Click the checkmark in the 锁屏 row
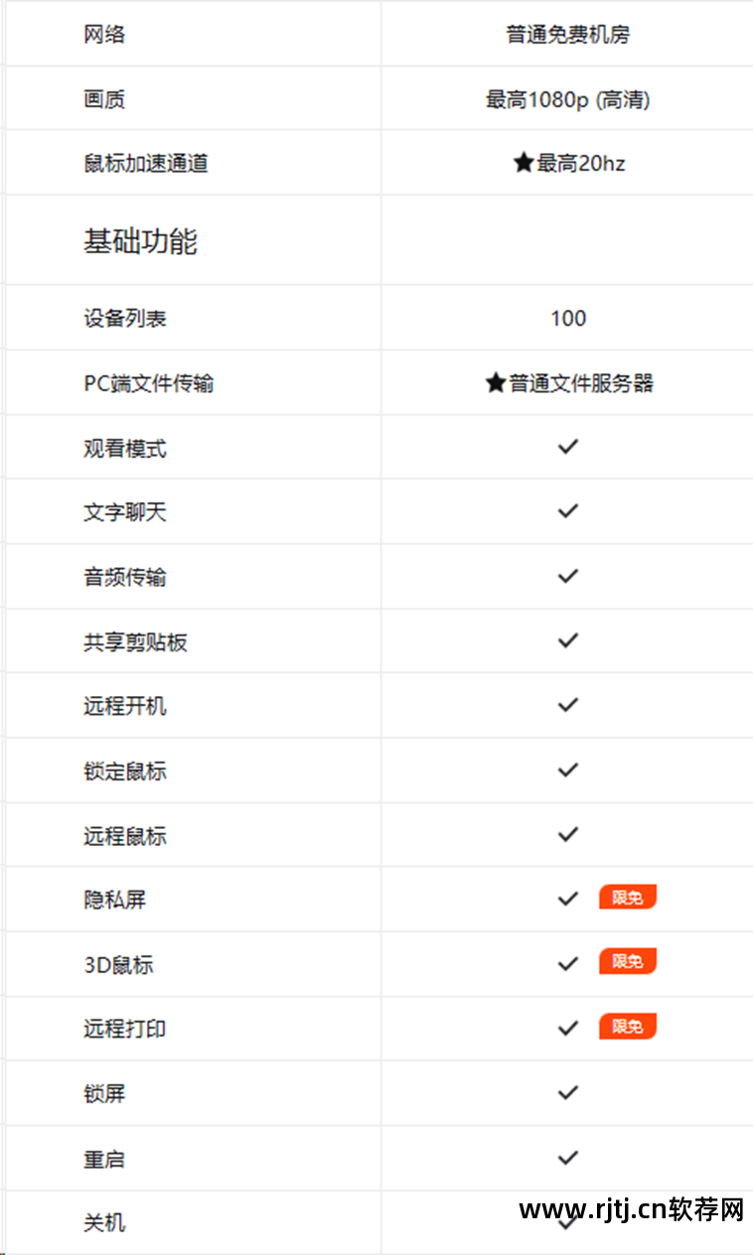The width and height of the screenshot is (753, 1255). (x=567, y=1092)
